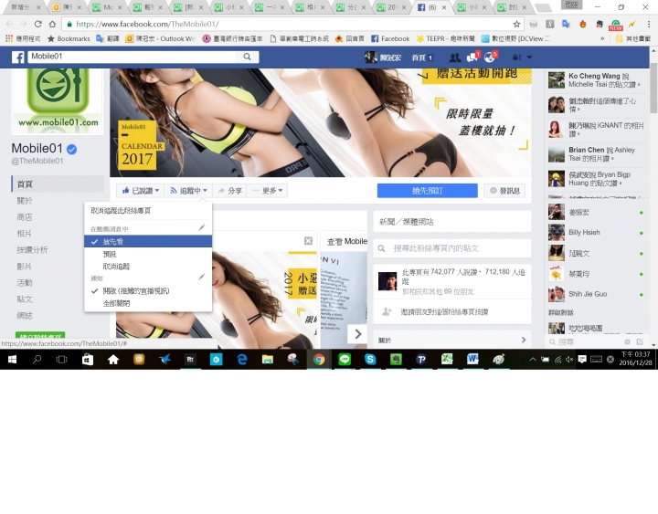
Task: Click Chrome's home icon
Action: [52, 24]
